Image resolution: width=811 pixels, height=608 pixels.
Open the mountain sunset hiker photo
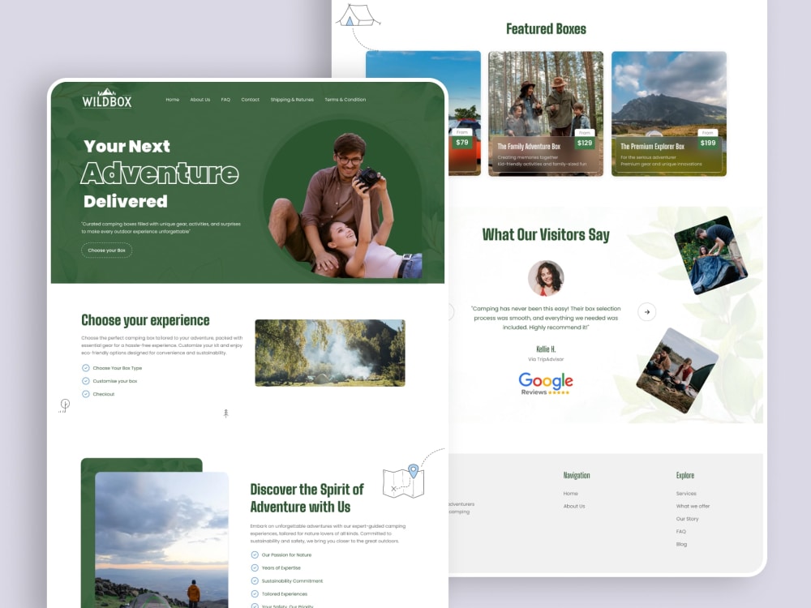pos(162,540)
